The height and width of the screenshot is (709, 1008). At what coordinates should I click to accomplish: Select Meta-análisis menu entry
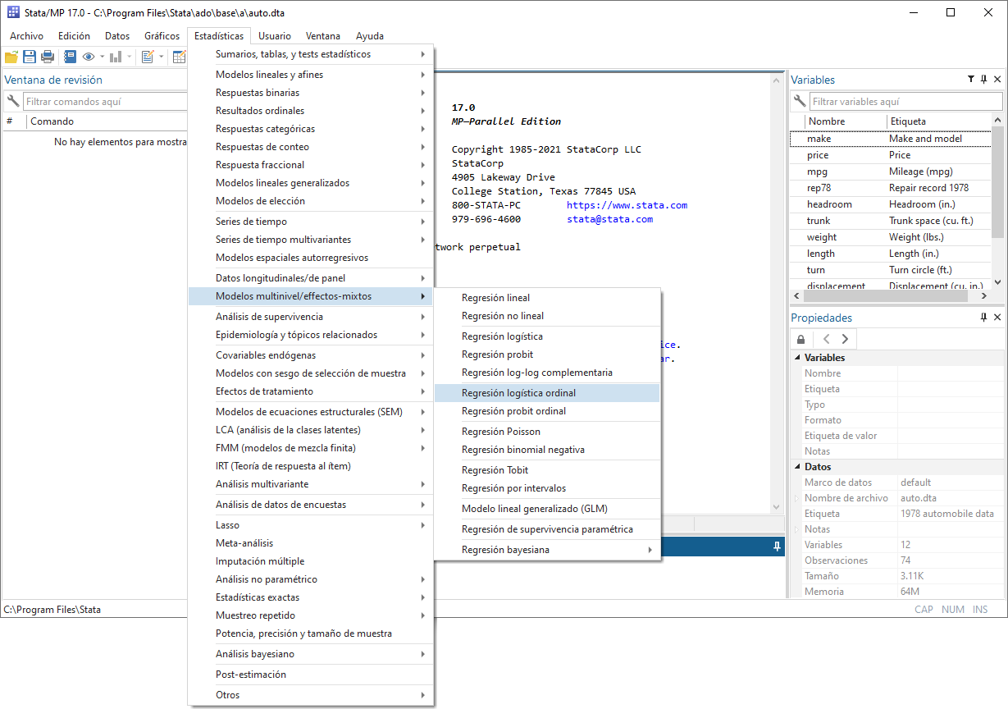[x=311, y=543]
